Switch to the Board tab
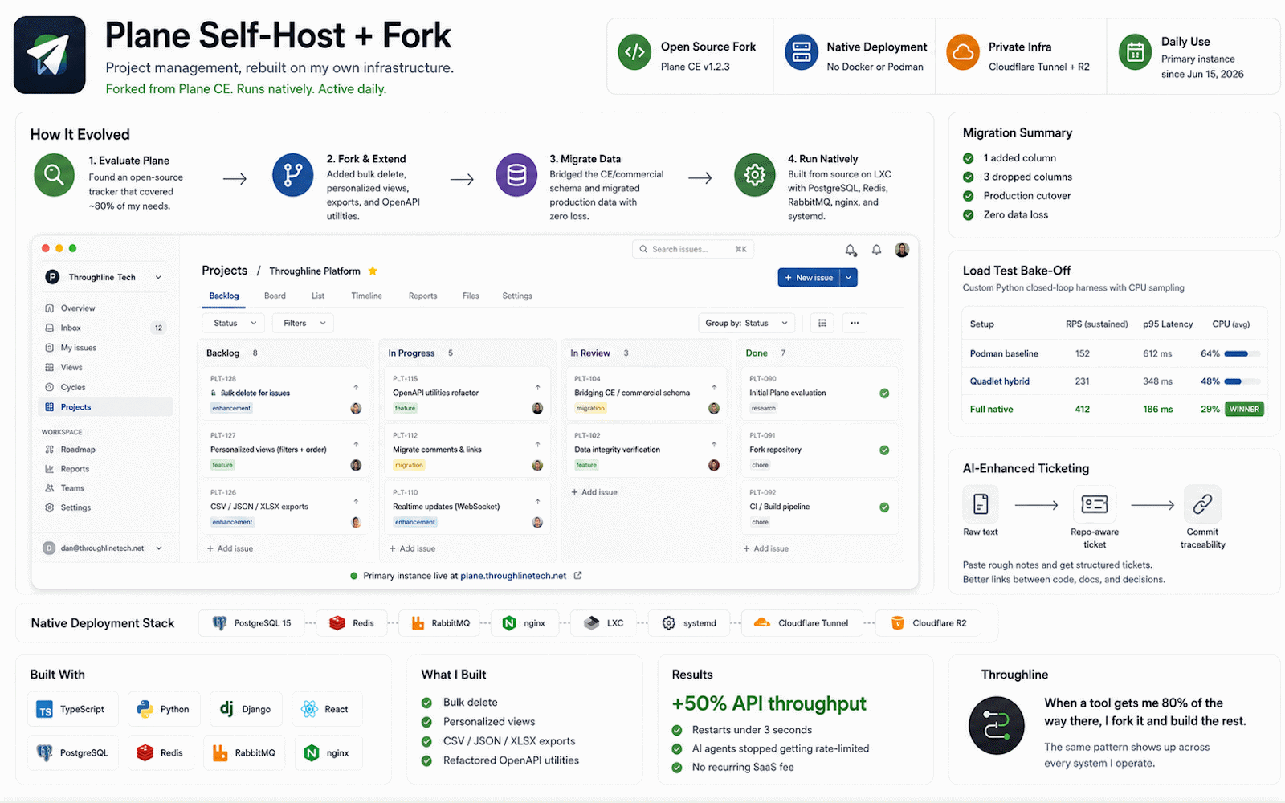This screenshot has height=803, width=1285. click(x=275, y=296)
